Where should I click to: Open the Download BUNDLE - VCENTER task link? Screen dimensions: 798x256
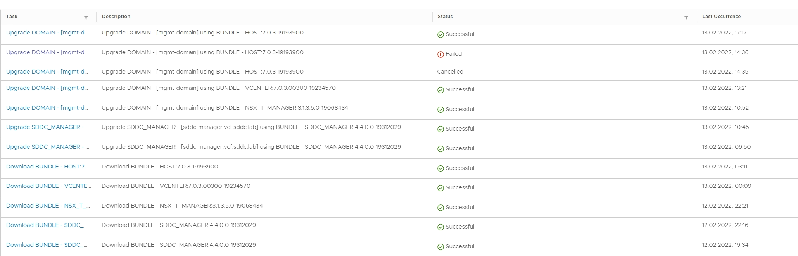tap(48, 186)
